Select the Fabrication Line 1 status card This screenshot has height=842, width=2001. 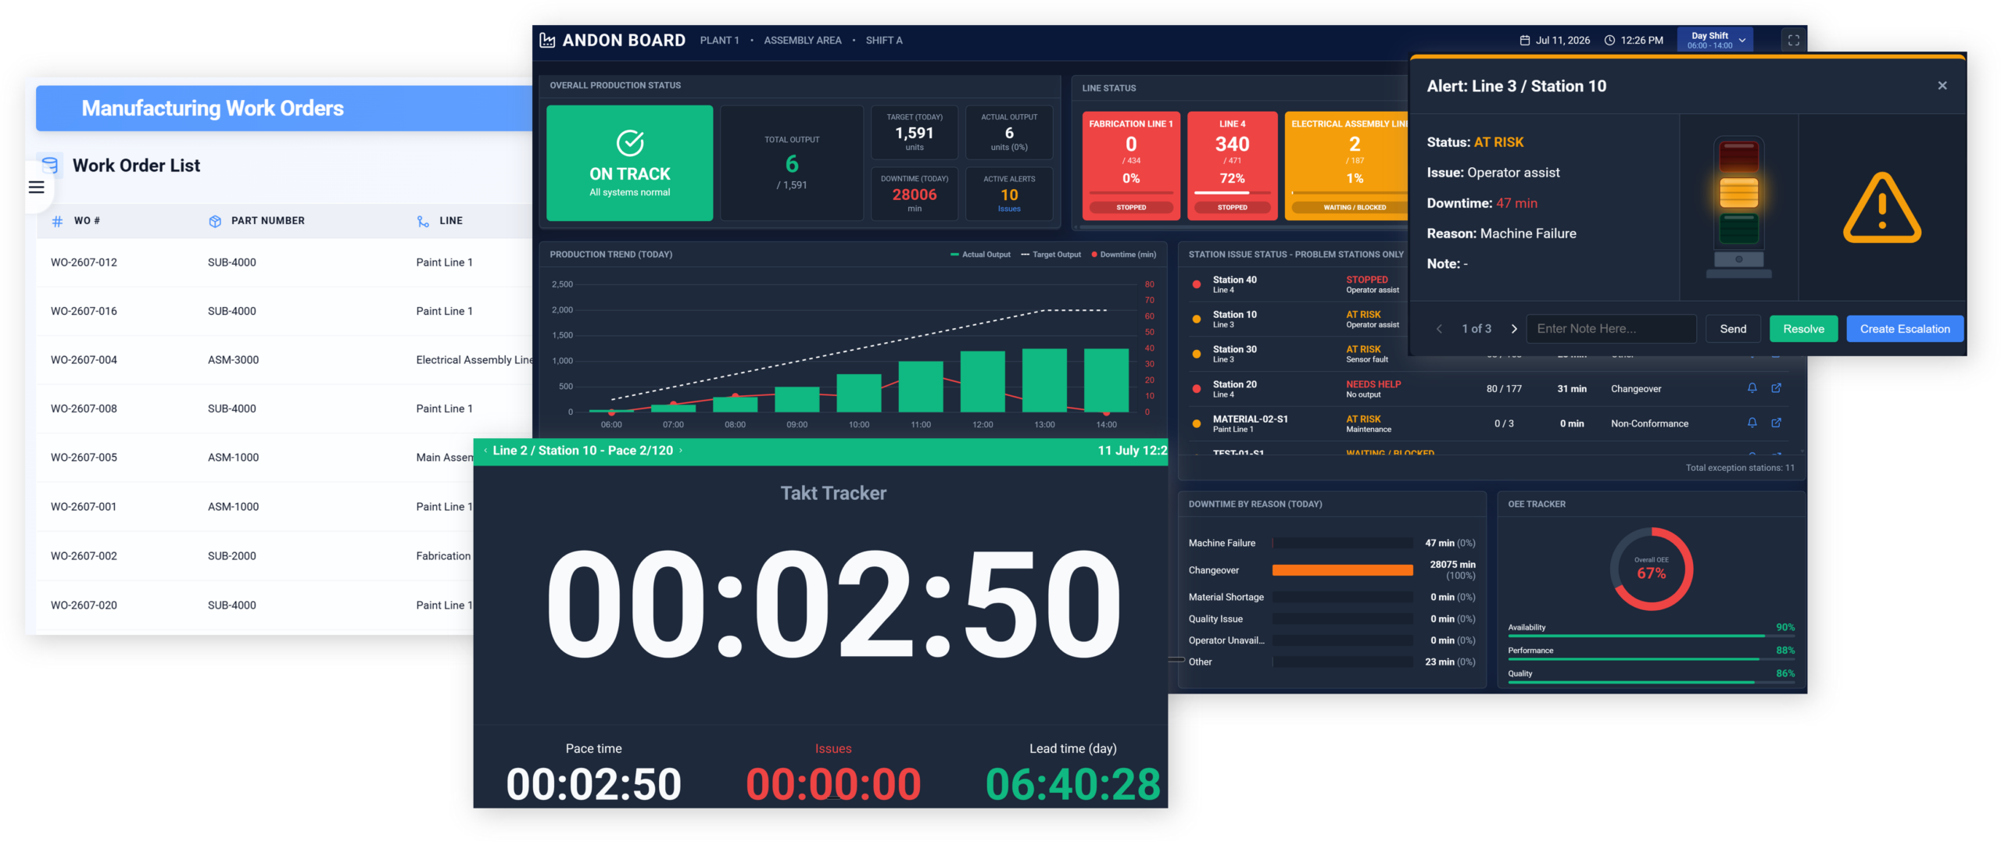pyautogui.click(x=1131, y=166)
